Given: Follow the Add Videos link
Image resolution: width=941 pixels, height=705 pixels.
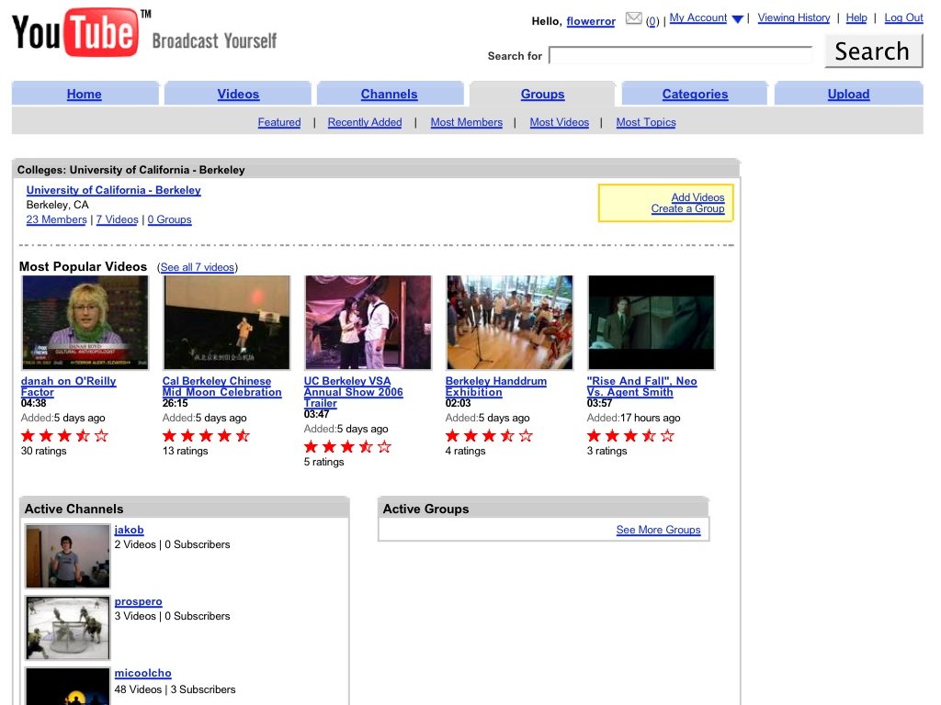Looking at the screenshot, I should coord(697,196).
